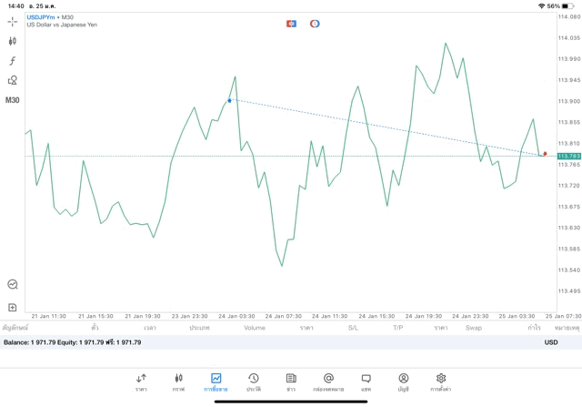This screenshot has height=407, width=582.
Task: Activate the crosshair tool
Action: [13, 21]
